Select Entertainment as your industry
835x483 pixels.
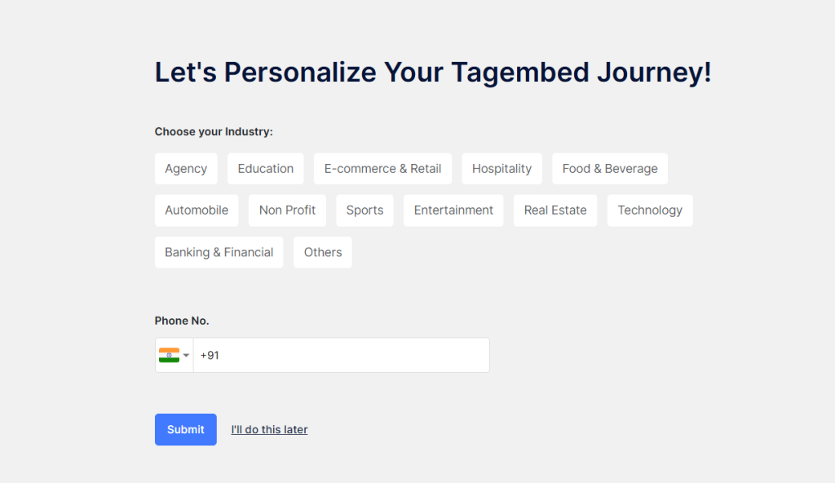pyautogui.click(x=453, y=210)
